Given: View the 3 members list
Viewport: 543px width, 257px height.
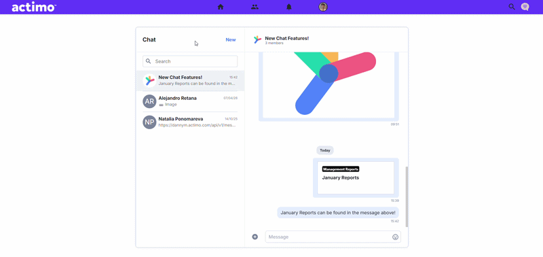Looking at the screenshot, I should point(274,44).
